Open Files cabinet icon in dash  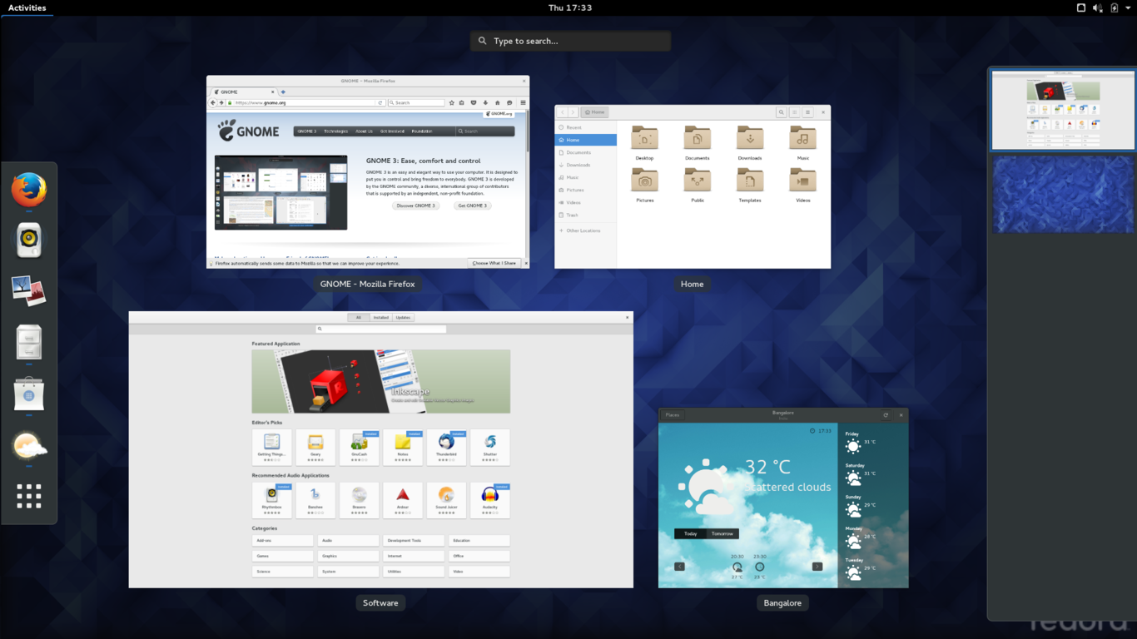pos(29,342)
